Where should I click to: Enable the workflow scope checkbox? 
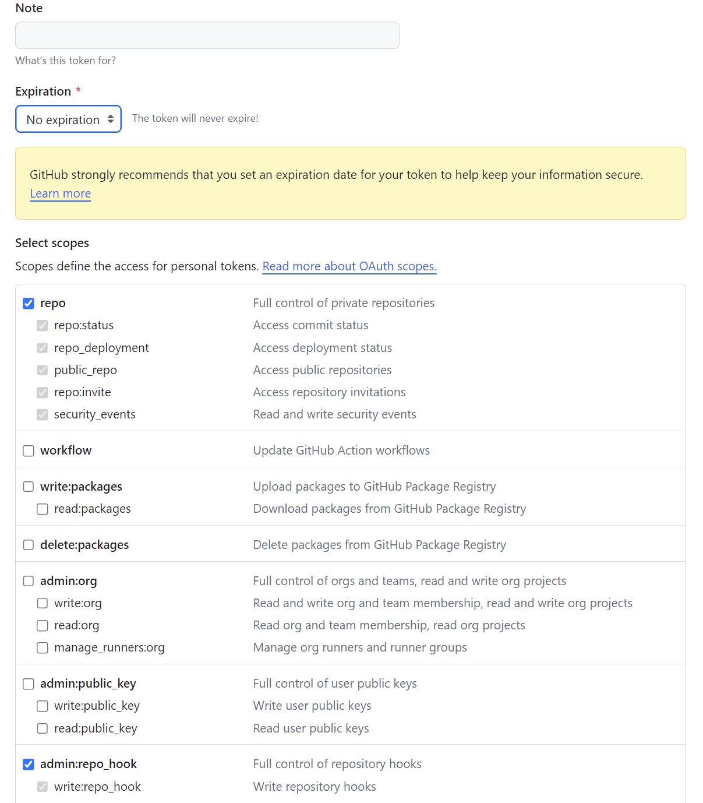coord(29,451)
